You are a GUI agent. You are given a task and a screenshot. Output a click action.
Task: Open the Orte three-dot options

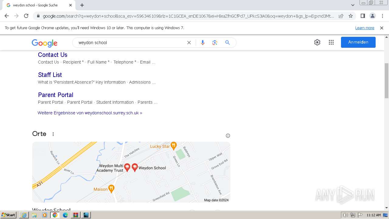pos(53,134)
